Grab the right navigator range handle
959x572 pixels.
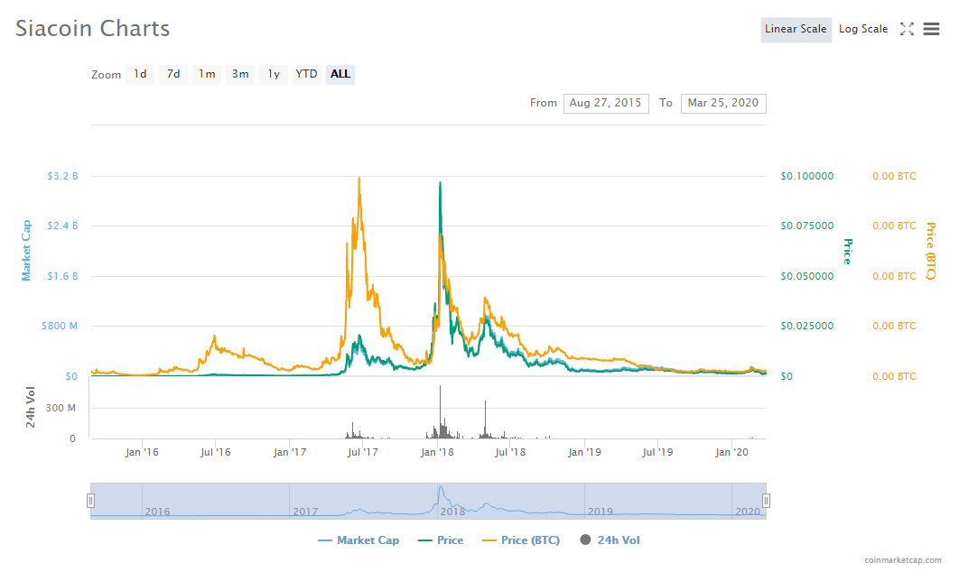[x=766, y=501]
